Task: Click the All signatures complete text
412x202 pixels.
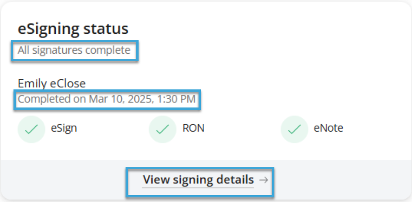Action: [x=74, y=50]
